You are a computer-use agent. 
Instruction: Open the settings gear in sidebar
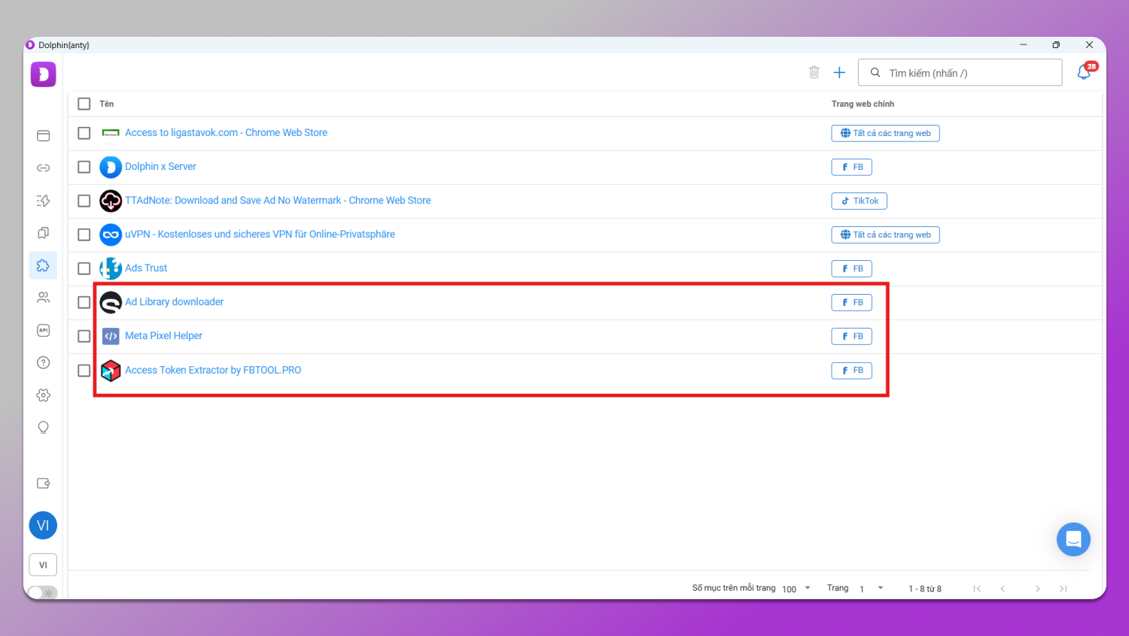pos(43,395)
